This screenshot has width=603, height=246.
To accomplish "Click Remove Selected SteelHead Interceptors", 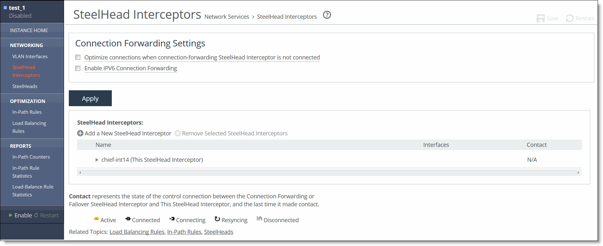I will tap(235, 133).
